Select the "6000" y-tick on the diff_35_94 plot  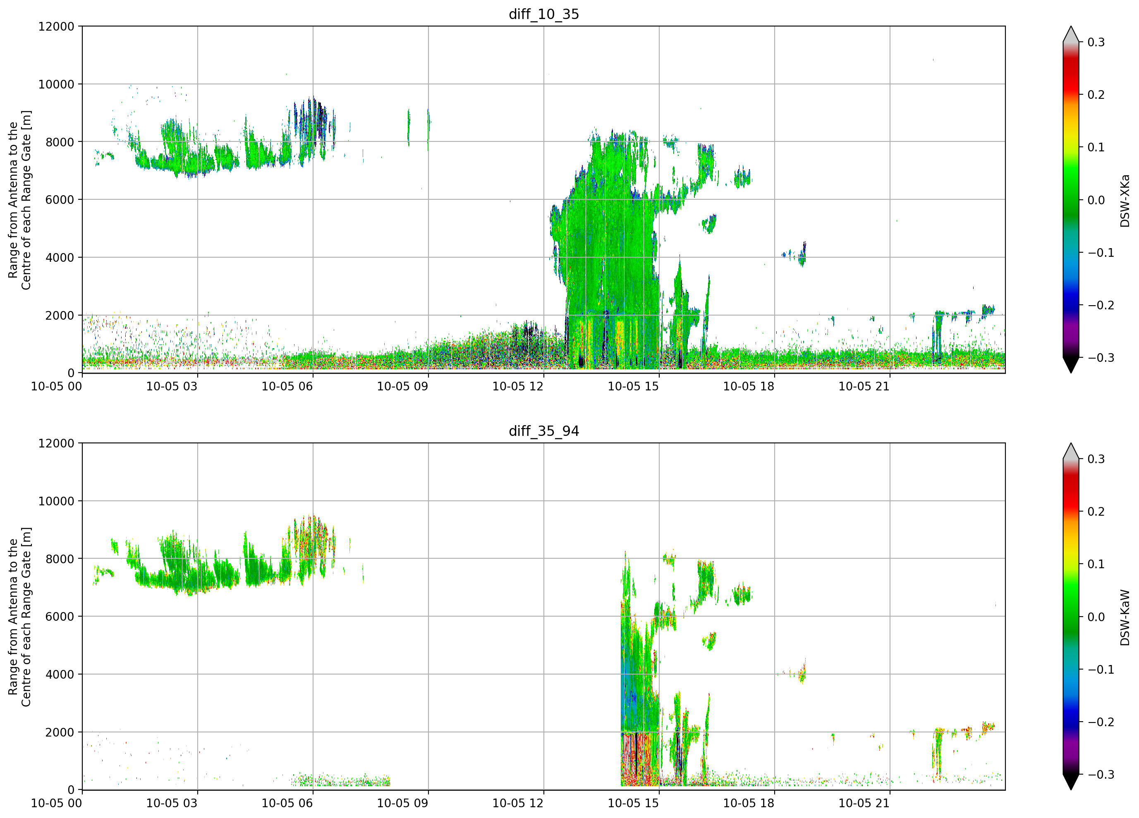[x=60, y=616]
